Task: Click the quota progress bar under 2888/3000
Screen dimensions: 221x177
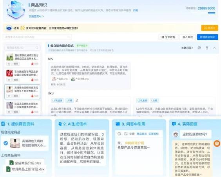Action: point(212,13)
